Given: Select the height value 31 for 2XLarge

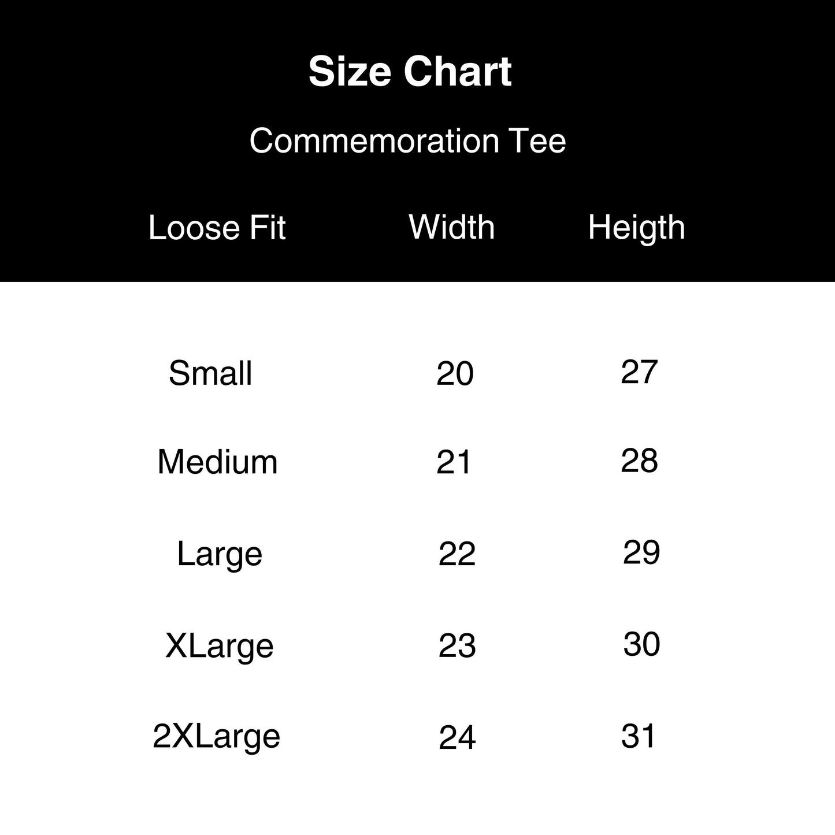Looking at the screenshot, I should [639, 736].
